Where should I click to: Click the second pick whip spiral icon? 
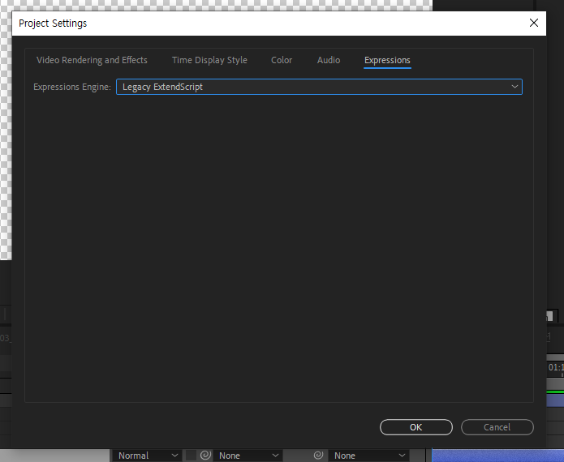318,456
